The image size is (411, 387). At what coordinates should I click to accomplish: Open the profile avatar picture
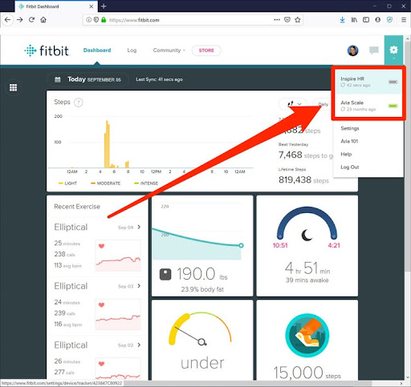tap(352, 50)
